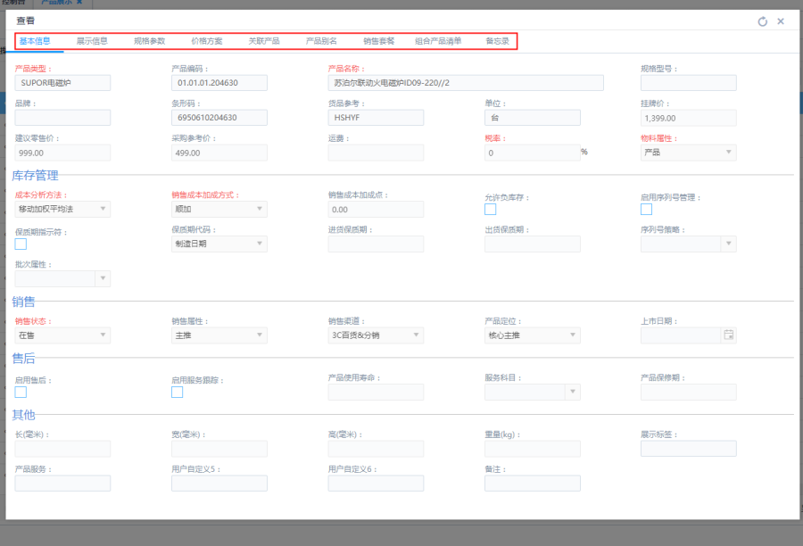
Task: Click the refresh icon in dialog header
Action: point(763,21)
